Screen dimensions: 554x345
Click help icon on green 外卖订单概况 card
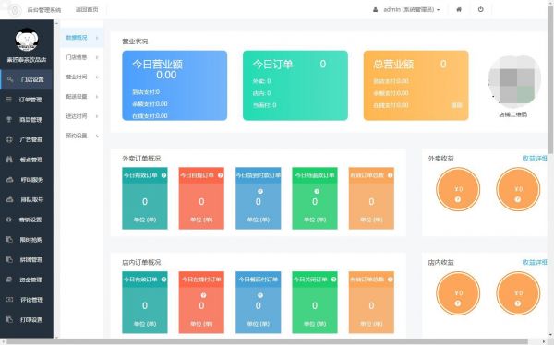[317, 191]
